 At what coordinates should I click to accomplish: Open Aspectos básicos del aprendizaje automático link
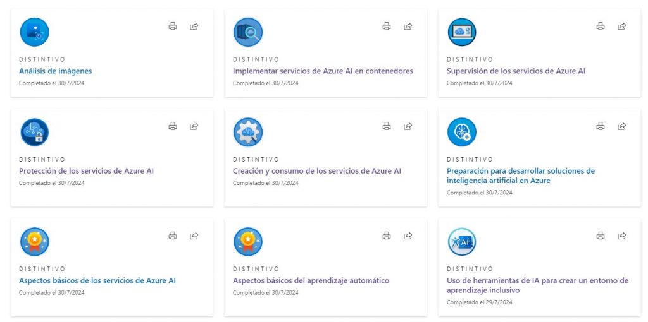pyautogui.click(x=311, y=280)
